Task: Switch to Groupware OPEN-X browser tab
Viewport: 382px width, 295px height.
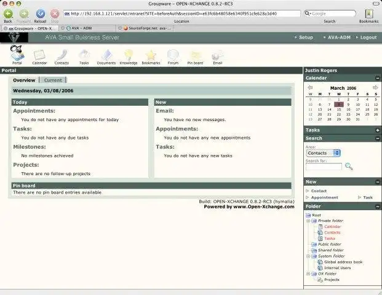Action: point(30,28)
